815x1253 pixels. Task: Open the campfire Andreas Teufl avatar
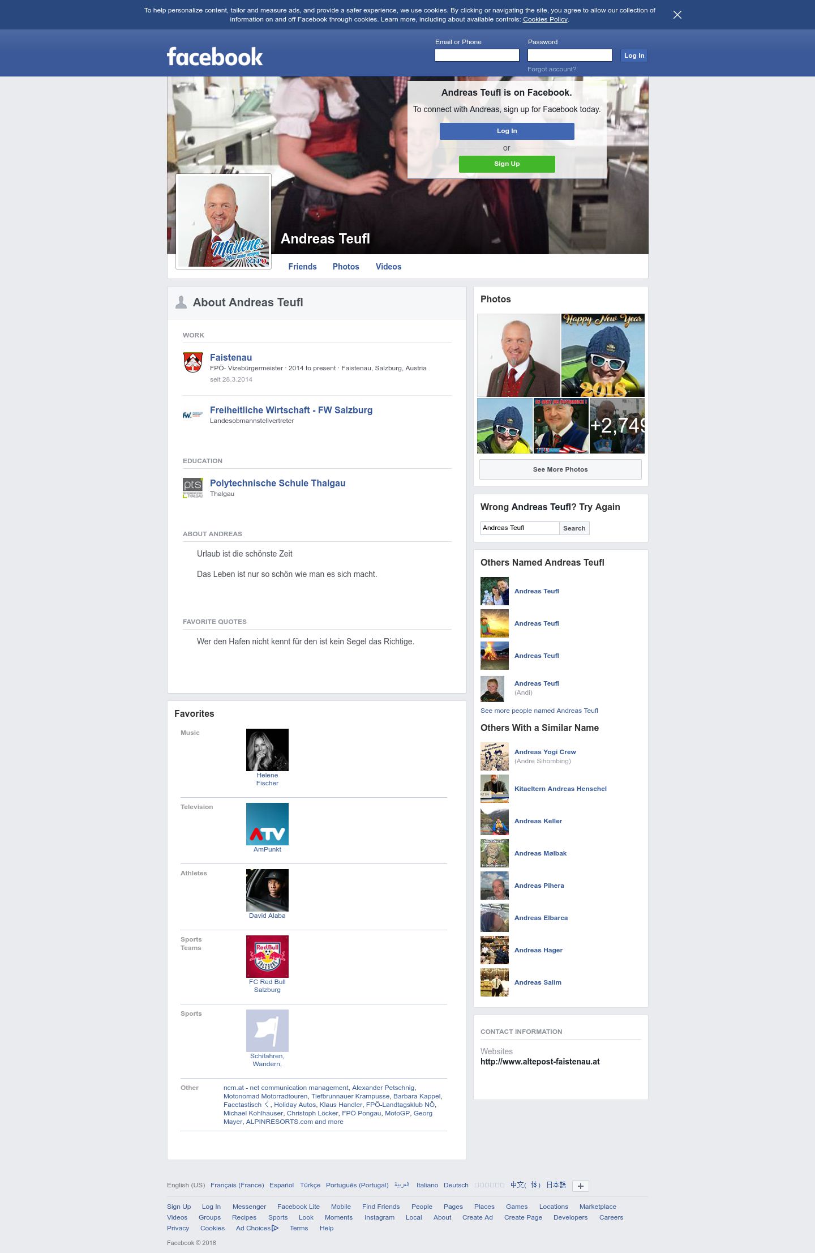tap(495, 656)
